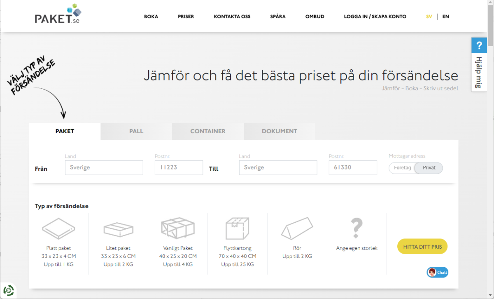Viewport: 494px width, 299px height.
Task: Click the Postnr field showing 61330
Action: 353,167
